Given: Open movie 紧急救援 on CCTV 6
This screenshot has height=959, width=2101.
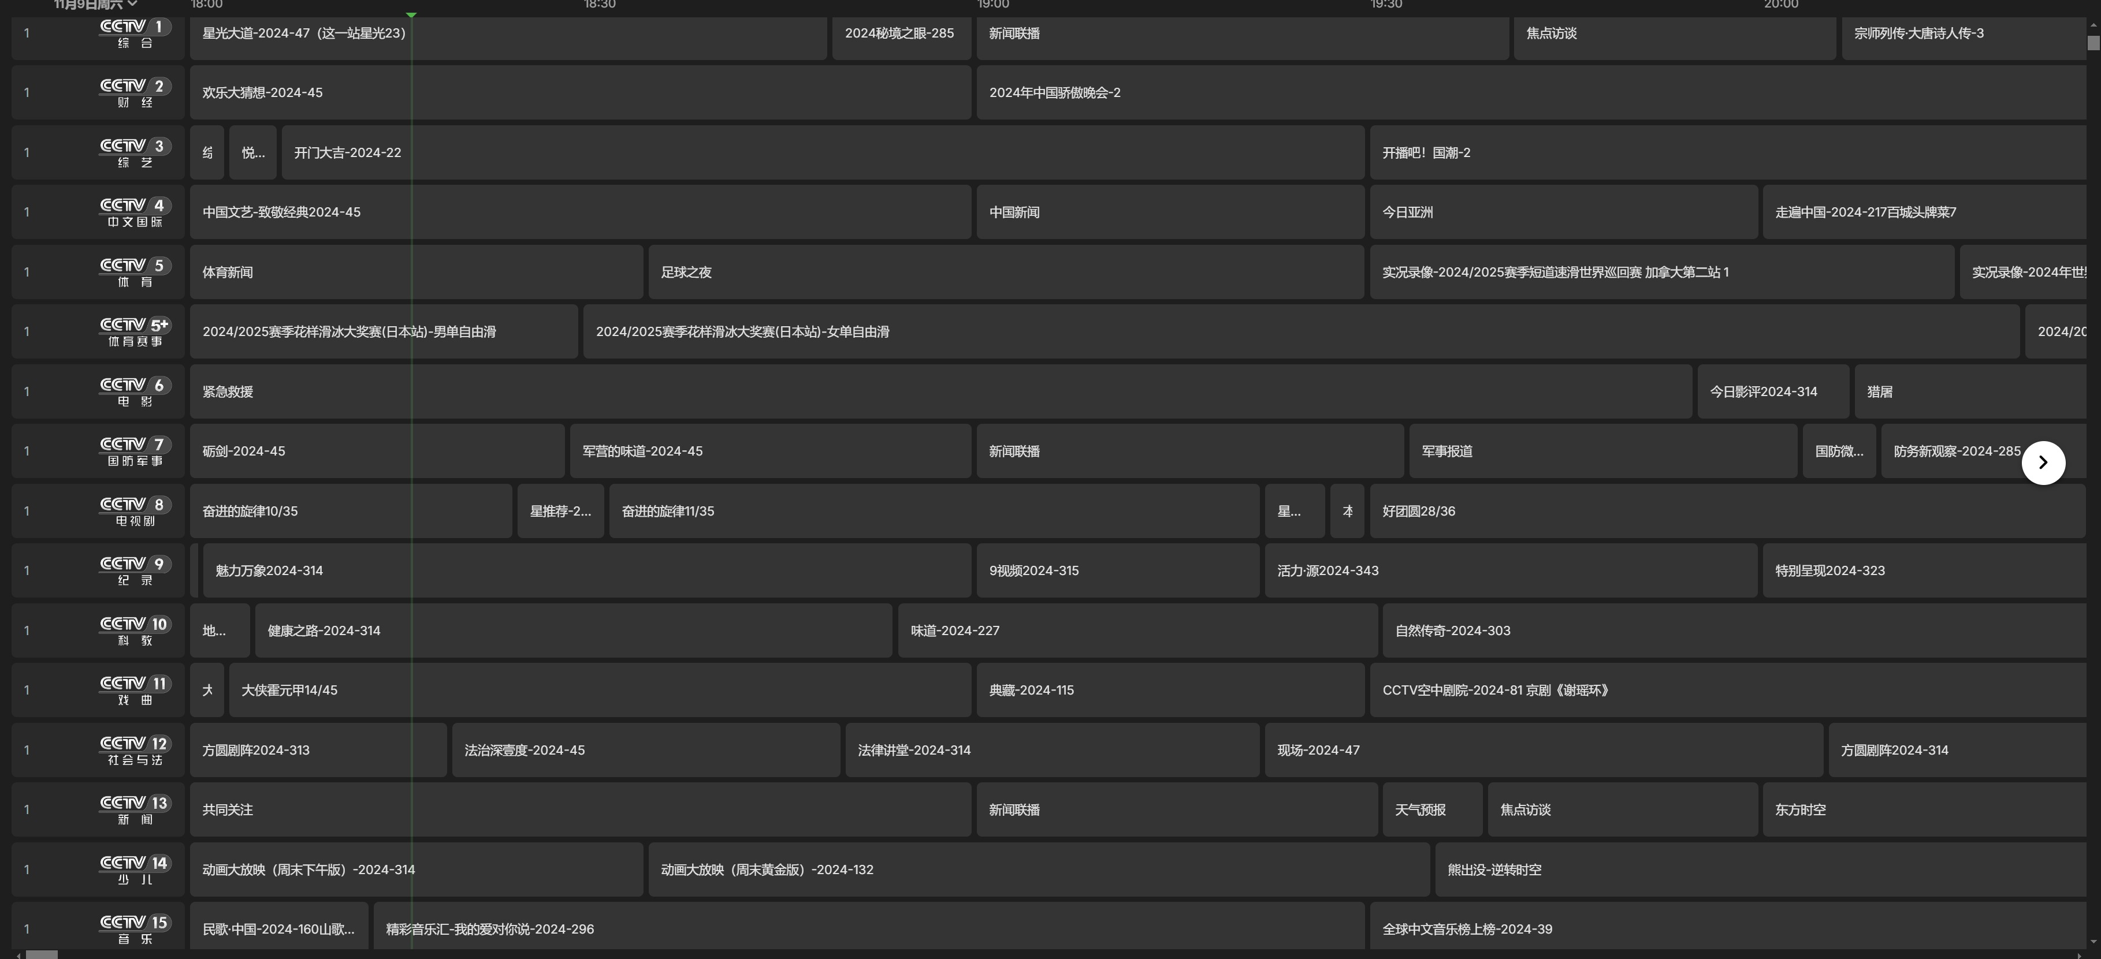Looking at the screenshot, I should tap(941, 391).
